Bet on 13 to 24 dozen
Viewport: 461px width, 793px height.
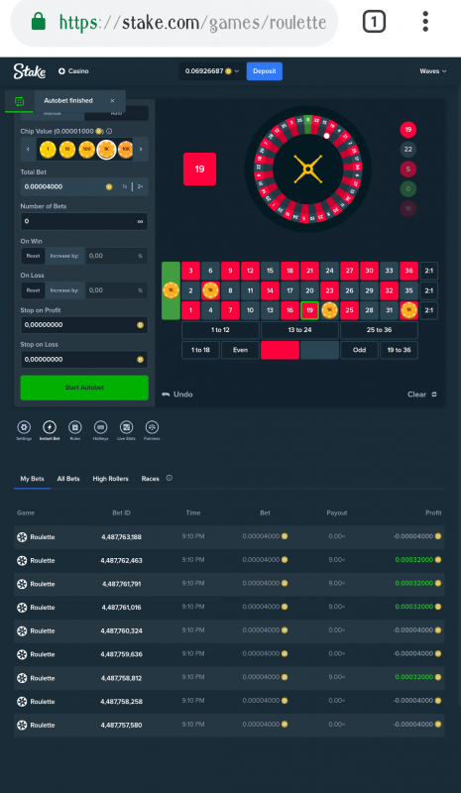299,330
